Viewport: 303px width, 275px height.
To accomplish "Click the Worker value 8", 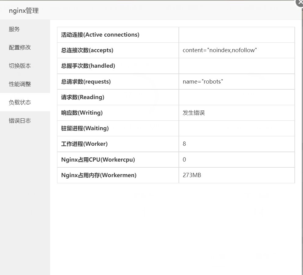I will [x=184, y=144].
